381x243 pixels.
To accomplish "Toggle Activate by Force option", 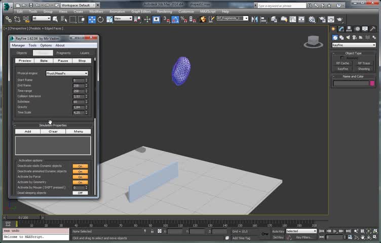I will coord(80,177).
